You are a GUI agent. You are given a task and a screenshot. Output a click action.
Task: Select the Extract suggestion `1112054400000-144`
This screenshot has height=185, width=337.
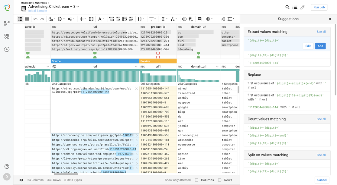tap(287, 63)
